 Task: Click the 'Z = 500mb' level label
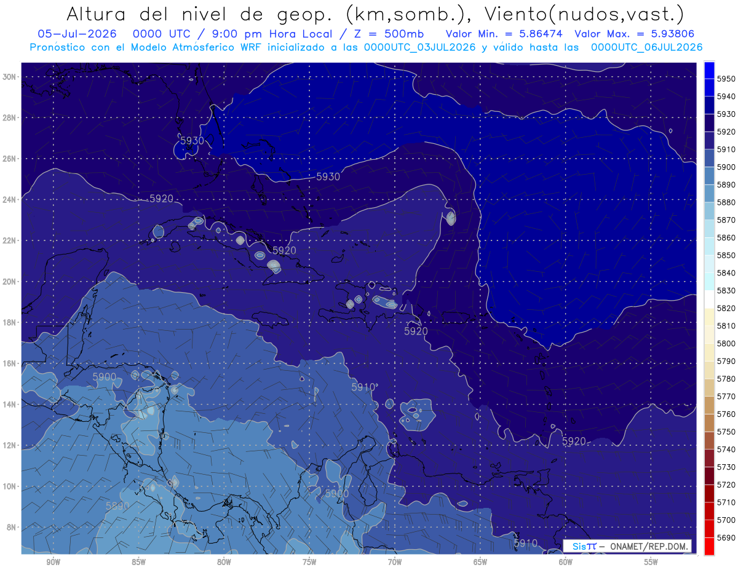pyautogui.click(x=389, y=34)
